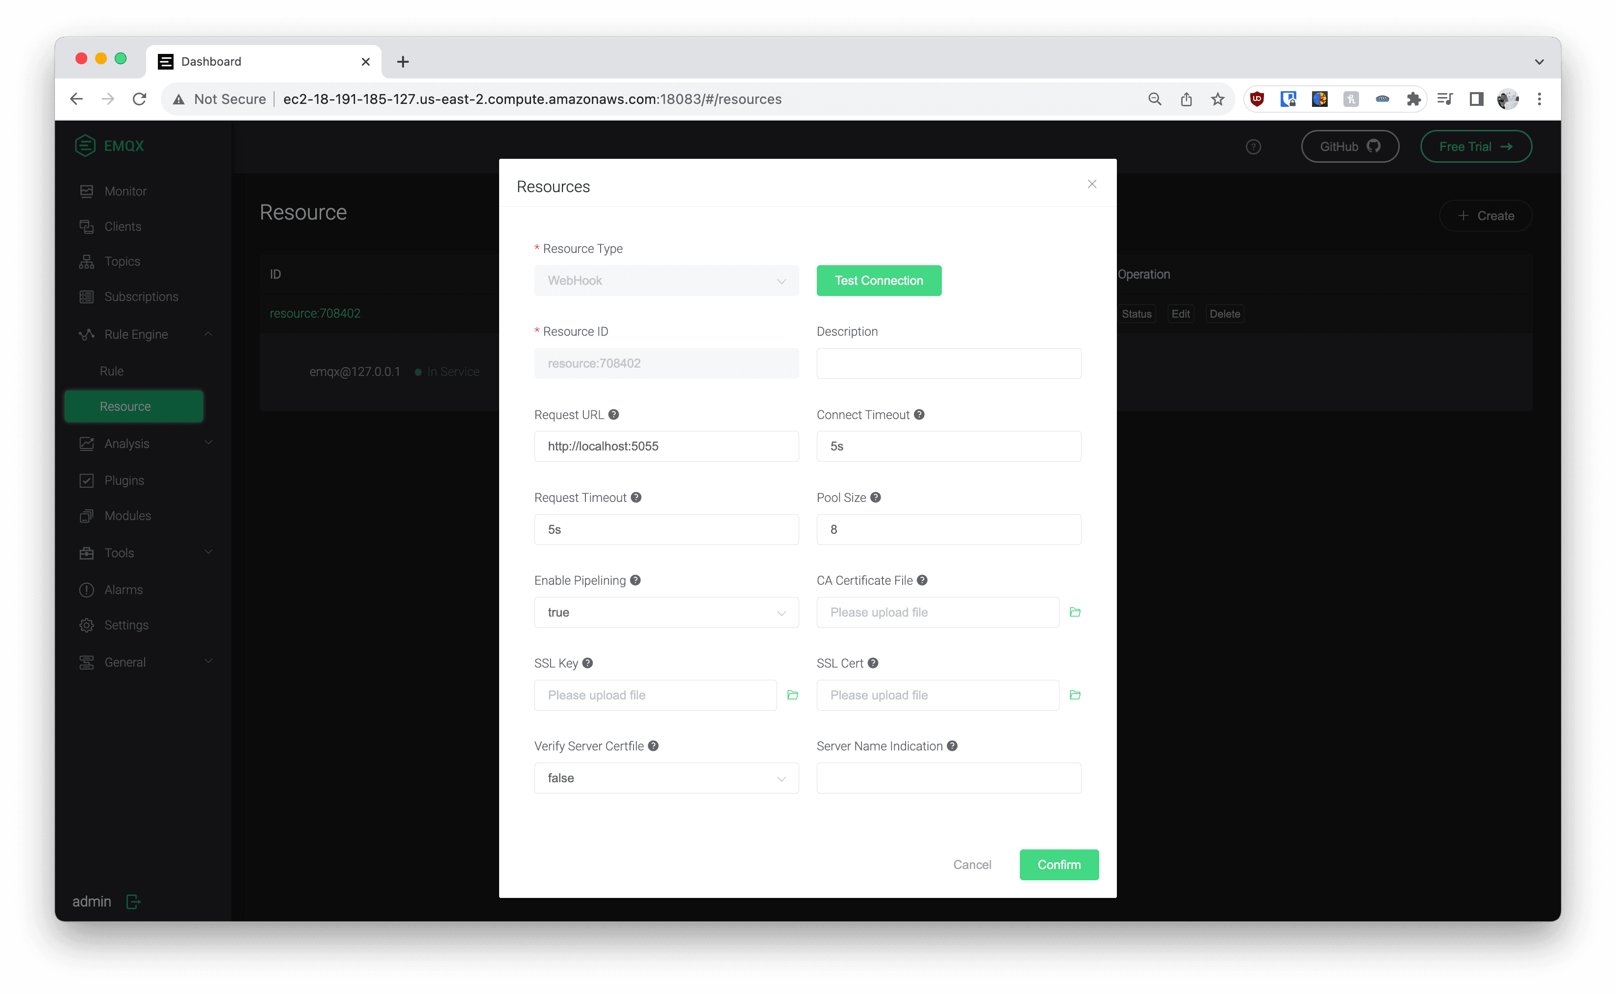Click the Enable Pipelining help icon
Screen dimensions: 1616x994
[635, 580]
